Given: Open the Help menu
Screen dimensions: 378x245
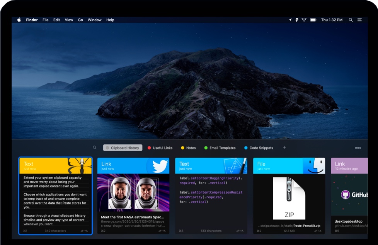Looking at the screenshot, I should [x=110, y=20].
